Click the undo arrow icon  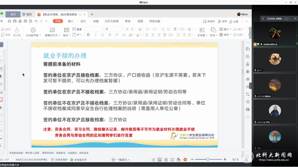click(36, 21)
